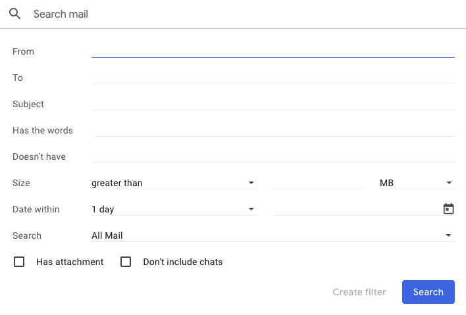Focus the From input field

pyautogui.click(x=273, y=51)
